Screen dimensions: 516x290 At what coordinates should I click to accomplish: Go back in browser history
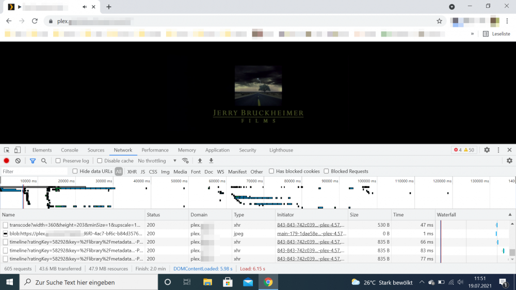coord(9,21)
